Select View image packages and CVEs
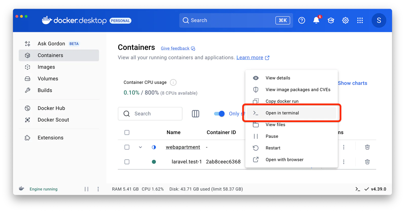The height and width of the screenshot is (212, 405). (x=291, y=90)
